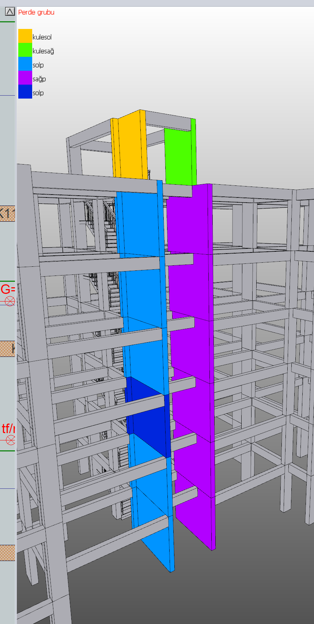
Task: Pick the light blue solp legend swatch
Action: [x=25, y=64]
